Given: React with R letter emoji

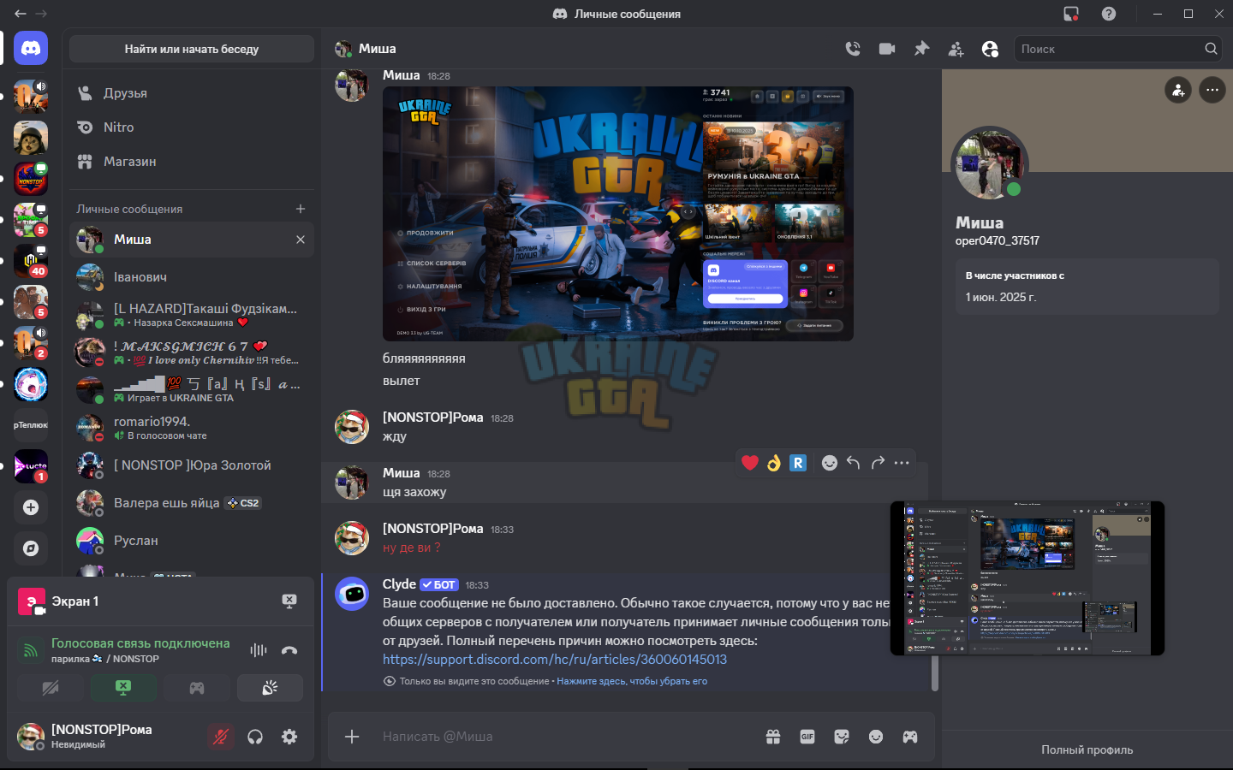Looking at the screenshot, I should (x=798, y=463).
